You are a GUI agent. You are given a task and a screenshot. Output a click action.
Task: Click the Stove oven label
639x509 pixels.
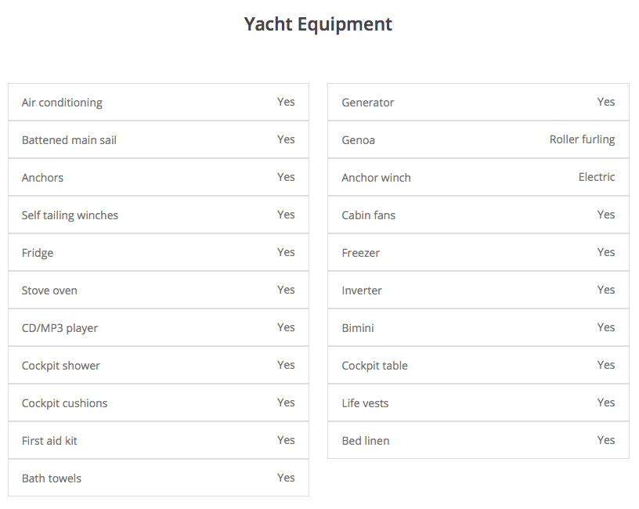49,291
